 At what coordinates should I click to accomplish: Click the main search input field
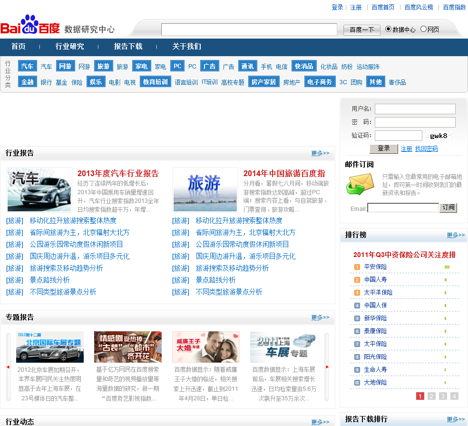(249, 30)
